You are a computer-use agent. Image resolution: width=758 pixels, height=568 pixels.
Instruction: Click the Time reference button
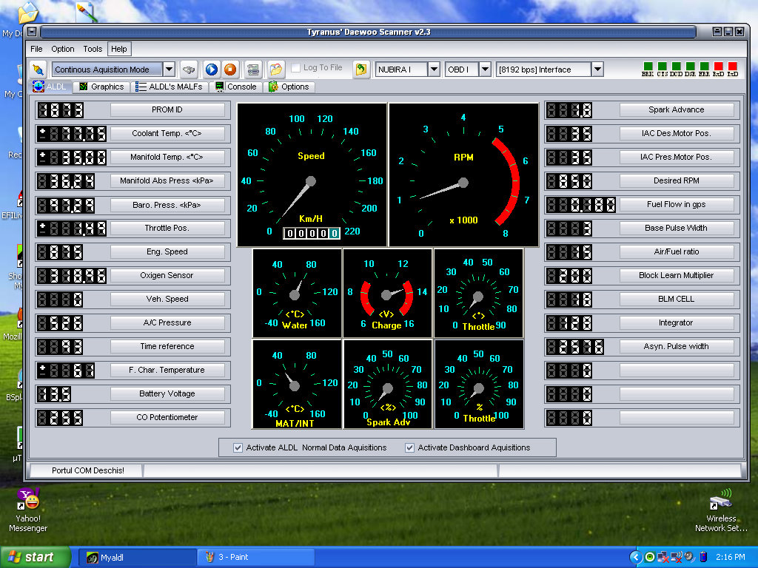(x=167, y=346)
